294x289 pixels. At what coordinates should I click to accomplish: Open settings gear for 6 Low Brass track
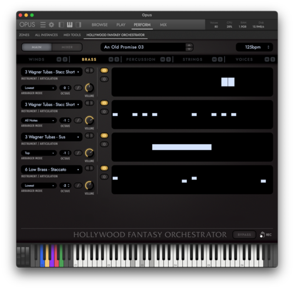click(104, 177)
